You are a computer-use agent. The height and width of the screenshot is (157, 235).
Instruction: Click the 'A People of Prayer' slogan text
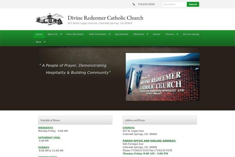pos(75,69)
